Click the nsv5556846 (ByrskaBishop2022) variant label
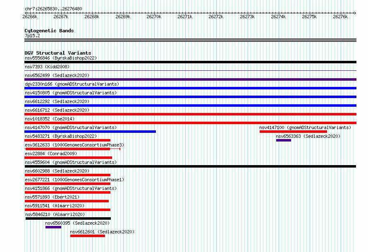The height and width of the screenshot is (252, 368). coord(61,58)
